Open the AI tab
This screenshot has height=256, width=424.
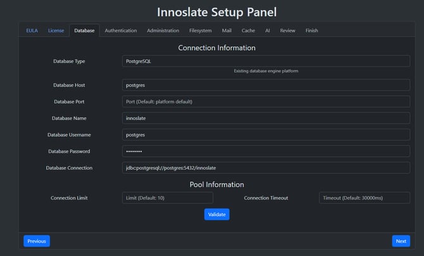[x=268, y=30]
